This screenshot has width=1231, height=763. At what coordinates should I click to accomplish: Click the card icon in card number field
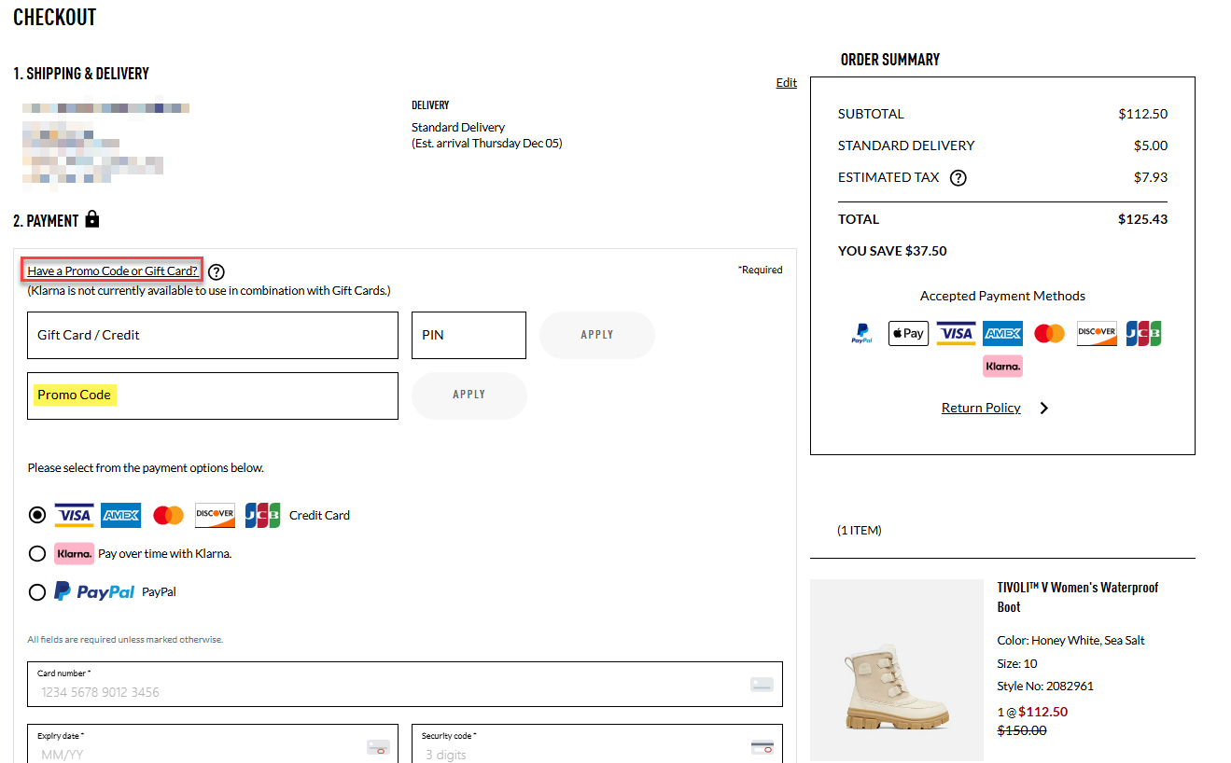click(762, 685)
